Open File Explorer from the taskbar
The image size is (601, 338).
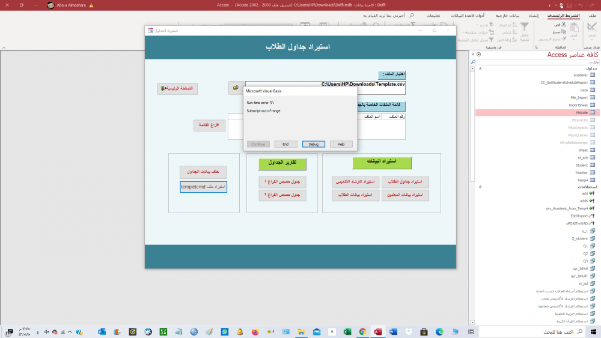(301, 332)
